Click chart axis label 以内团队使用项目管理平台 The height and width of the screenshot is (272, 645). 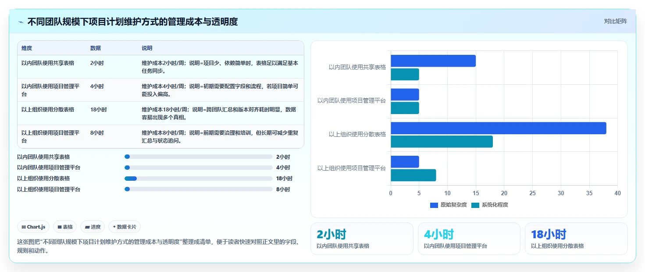click(352, 100)
